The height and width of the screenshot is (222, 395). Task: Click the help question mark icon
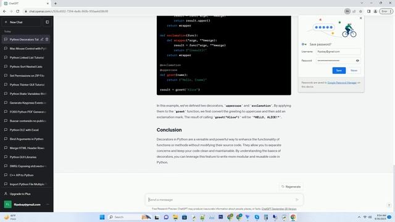389,205
